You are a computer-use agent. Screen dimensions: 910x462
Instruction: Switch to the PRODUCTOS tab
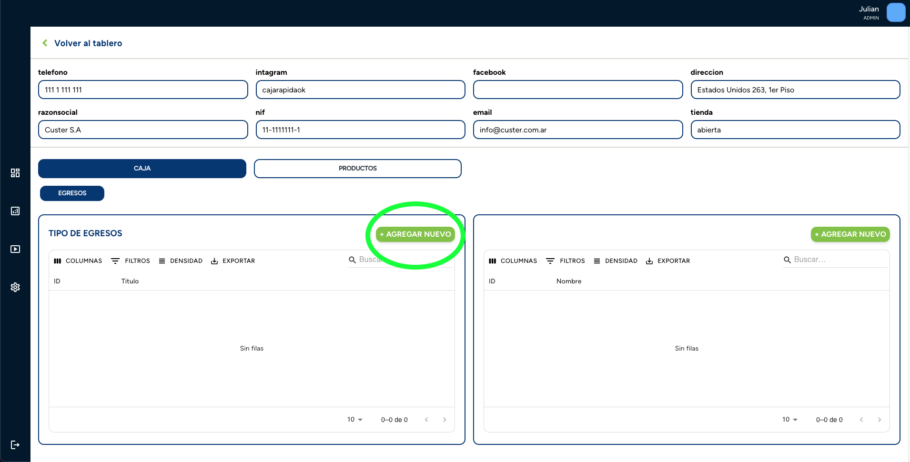coord(357,168)
